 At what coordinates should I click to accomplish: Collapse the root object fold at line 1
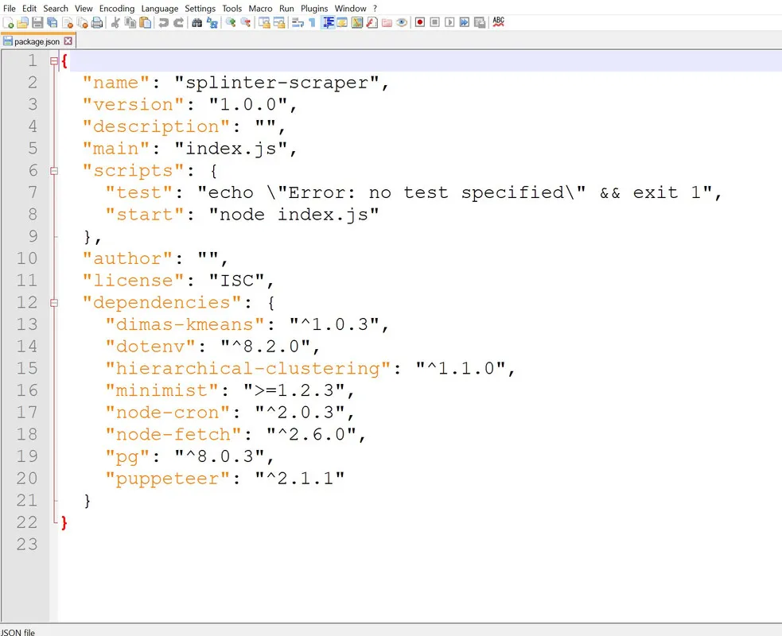coord(54,60)
